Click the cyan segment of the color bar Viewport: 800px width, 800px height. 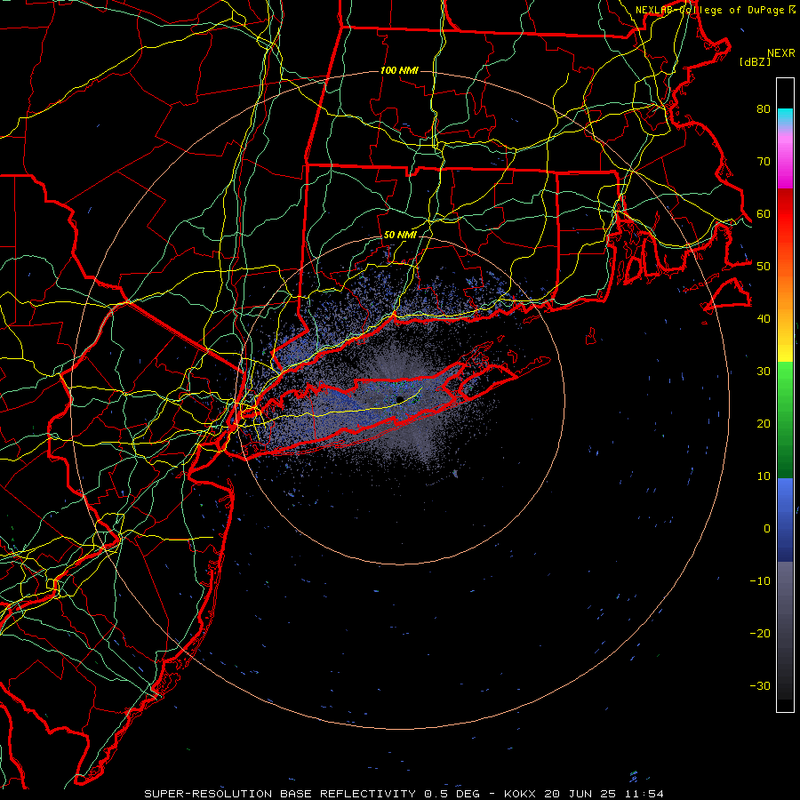(785, 116)
